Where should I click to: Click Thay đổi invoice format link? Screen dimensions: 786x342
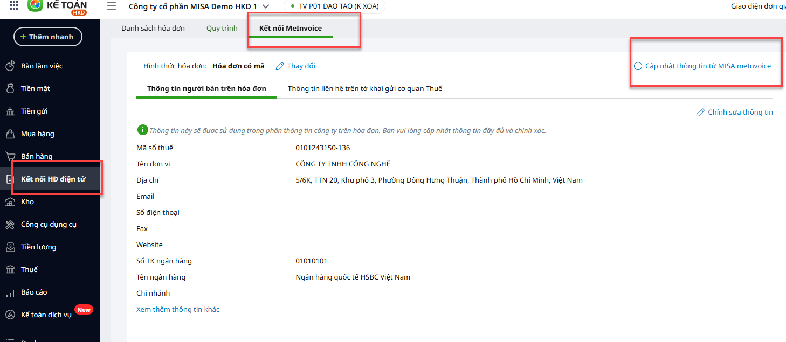[x=295, y=66]
